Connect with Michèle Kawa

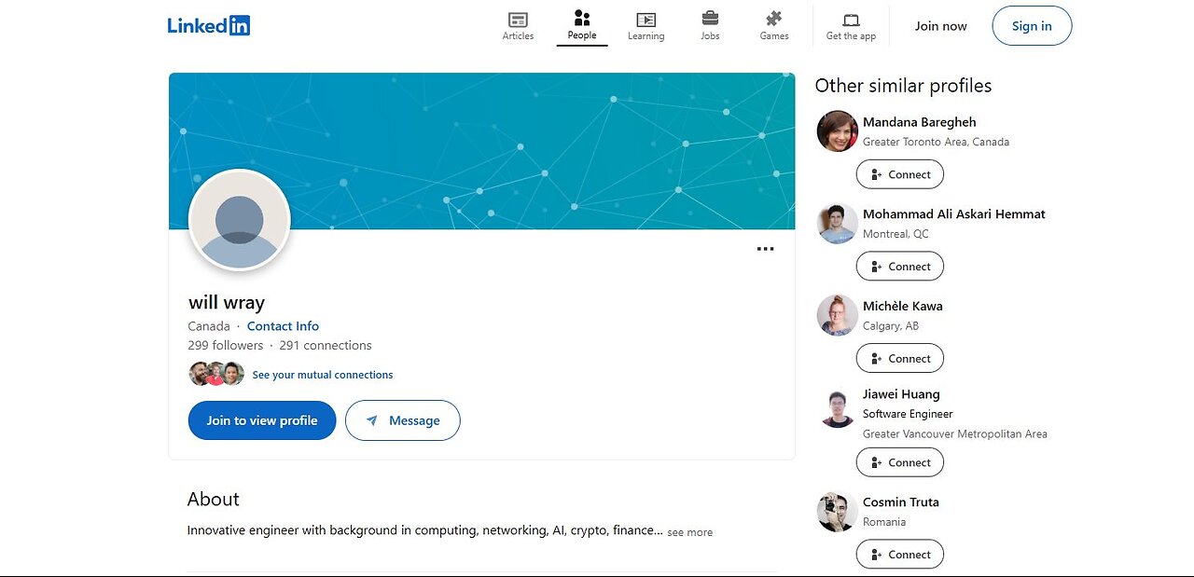coord(900,358)
